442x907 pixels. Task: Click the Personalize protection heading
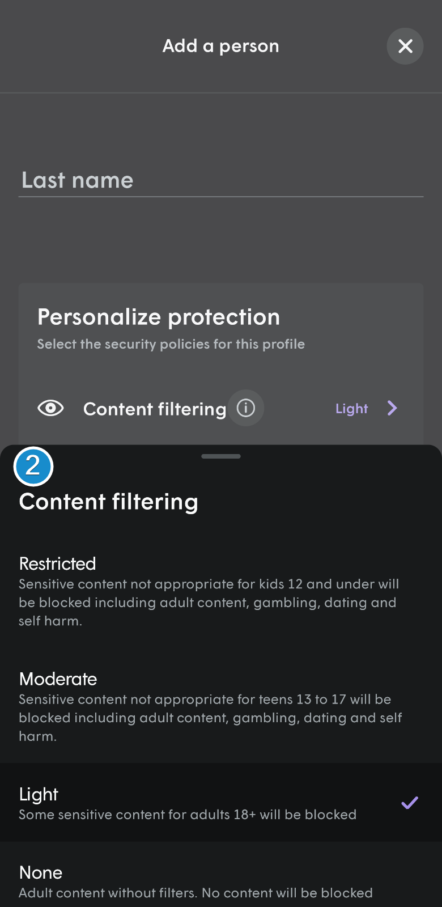click(x=159, y=317)
